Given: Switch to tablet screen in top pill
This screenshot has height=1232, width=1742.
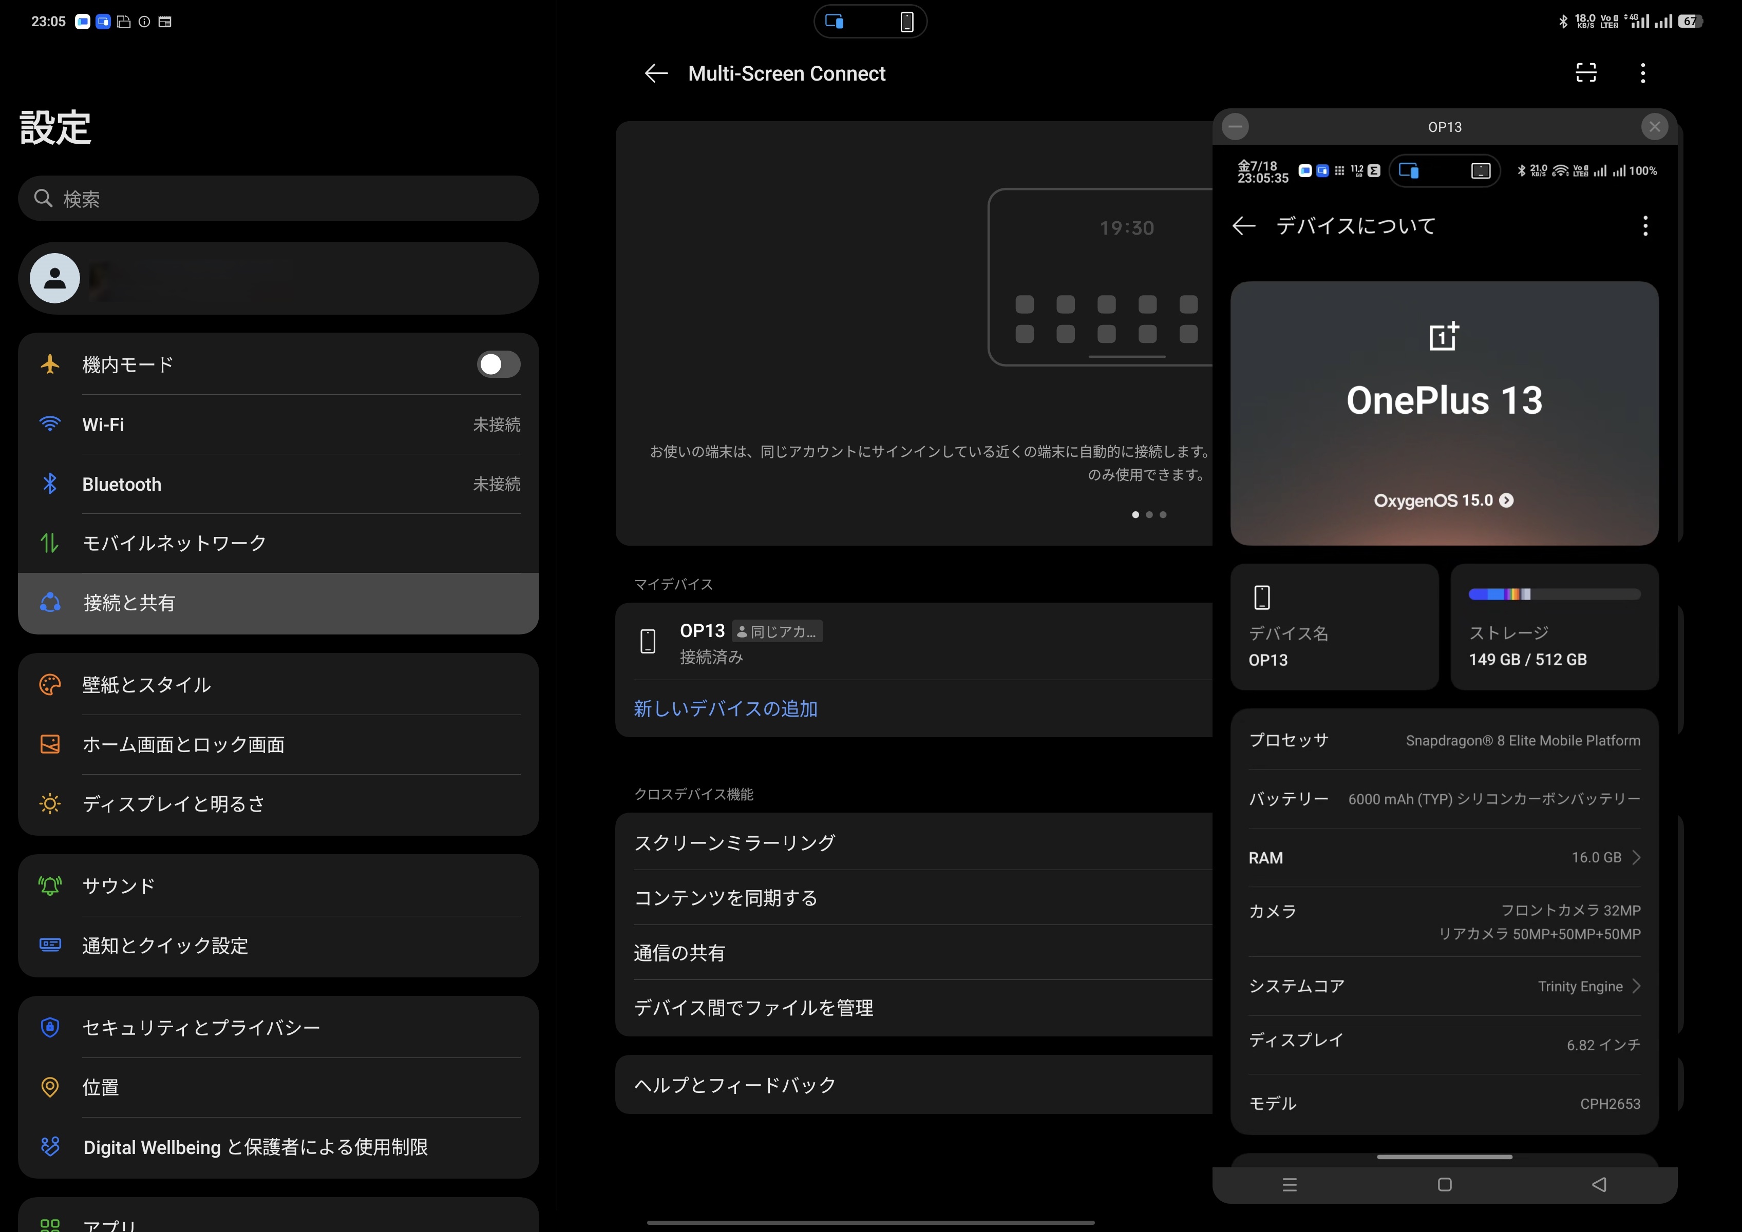Looking at the screenshot, I should pos(834,21).
